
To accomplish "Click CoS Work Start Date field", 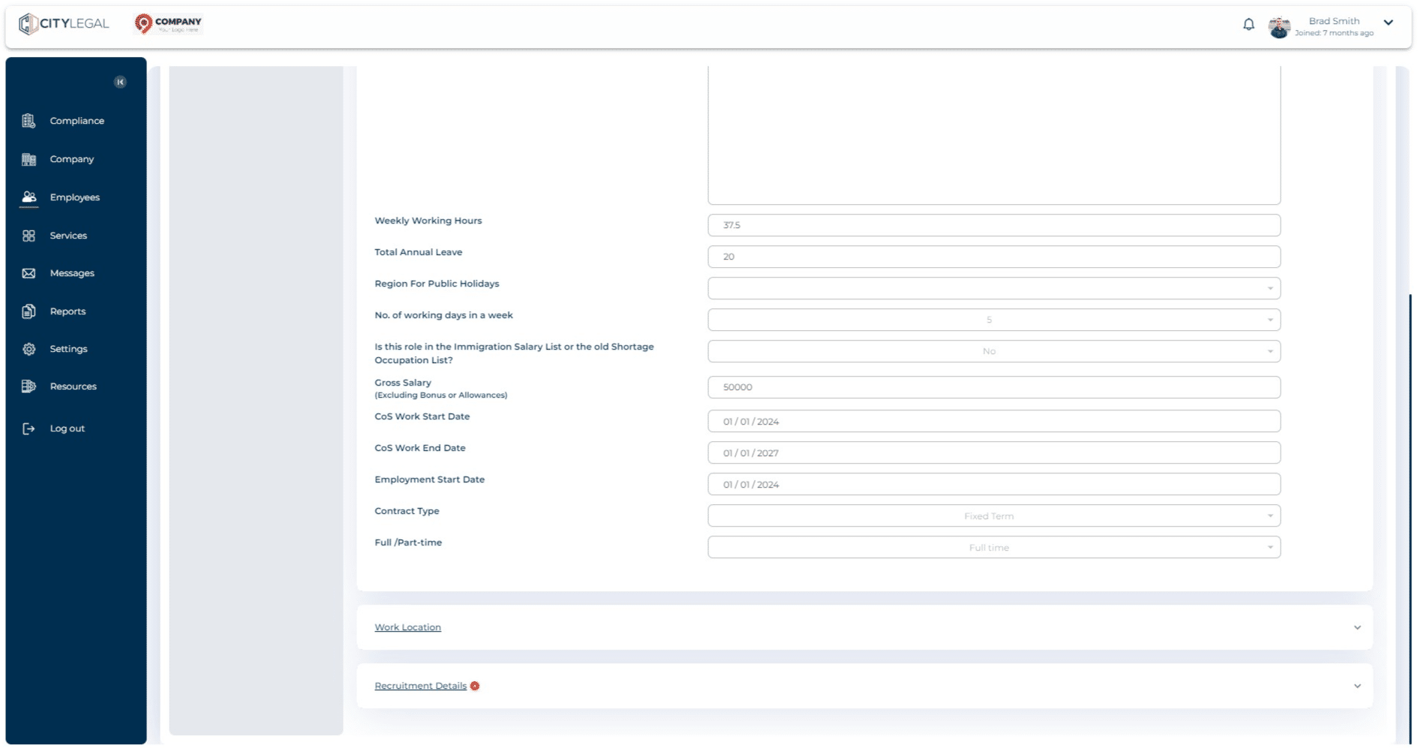I will (x=993, y=421).
